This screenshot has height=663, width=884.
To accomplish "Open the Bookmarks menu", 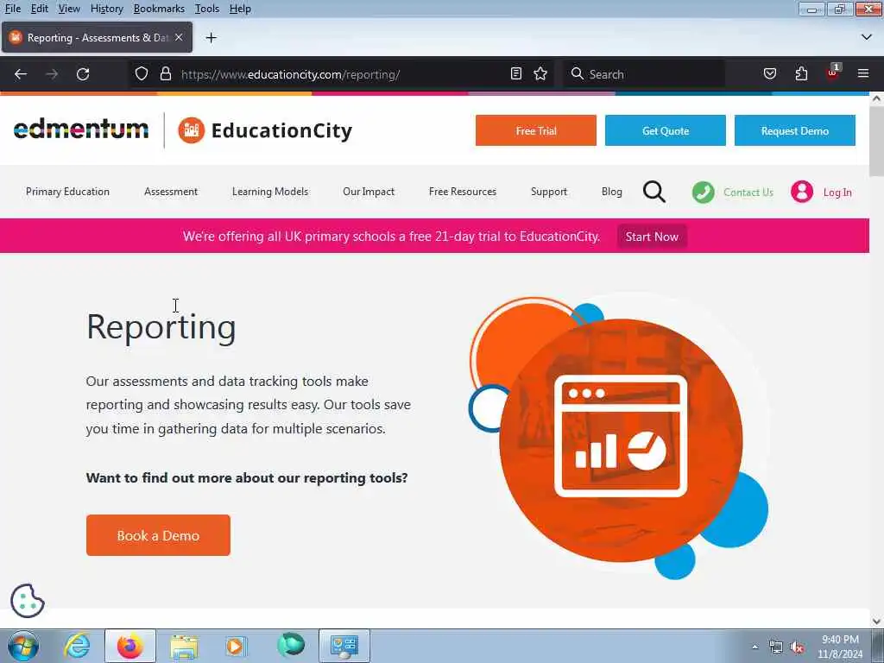I will point(159,9).
